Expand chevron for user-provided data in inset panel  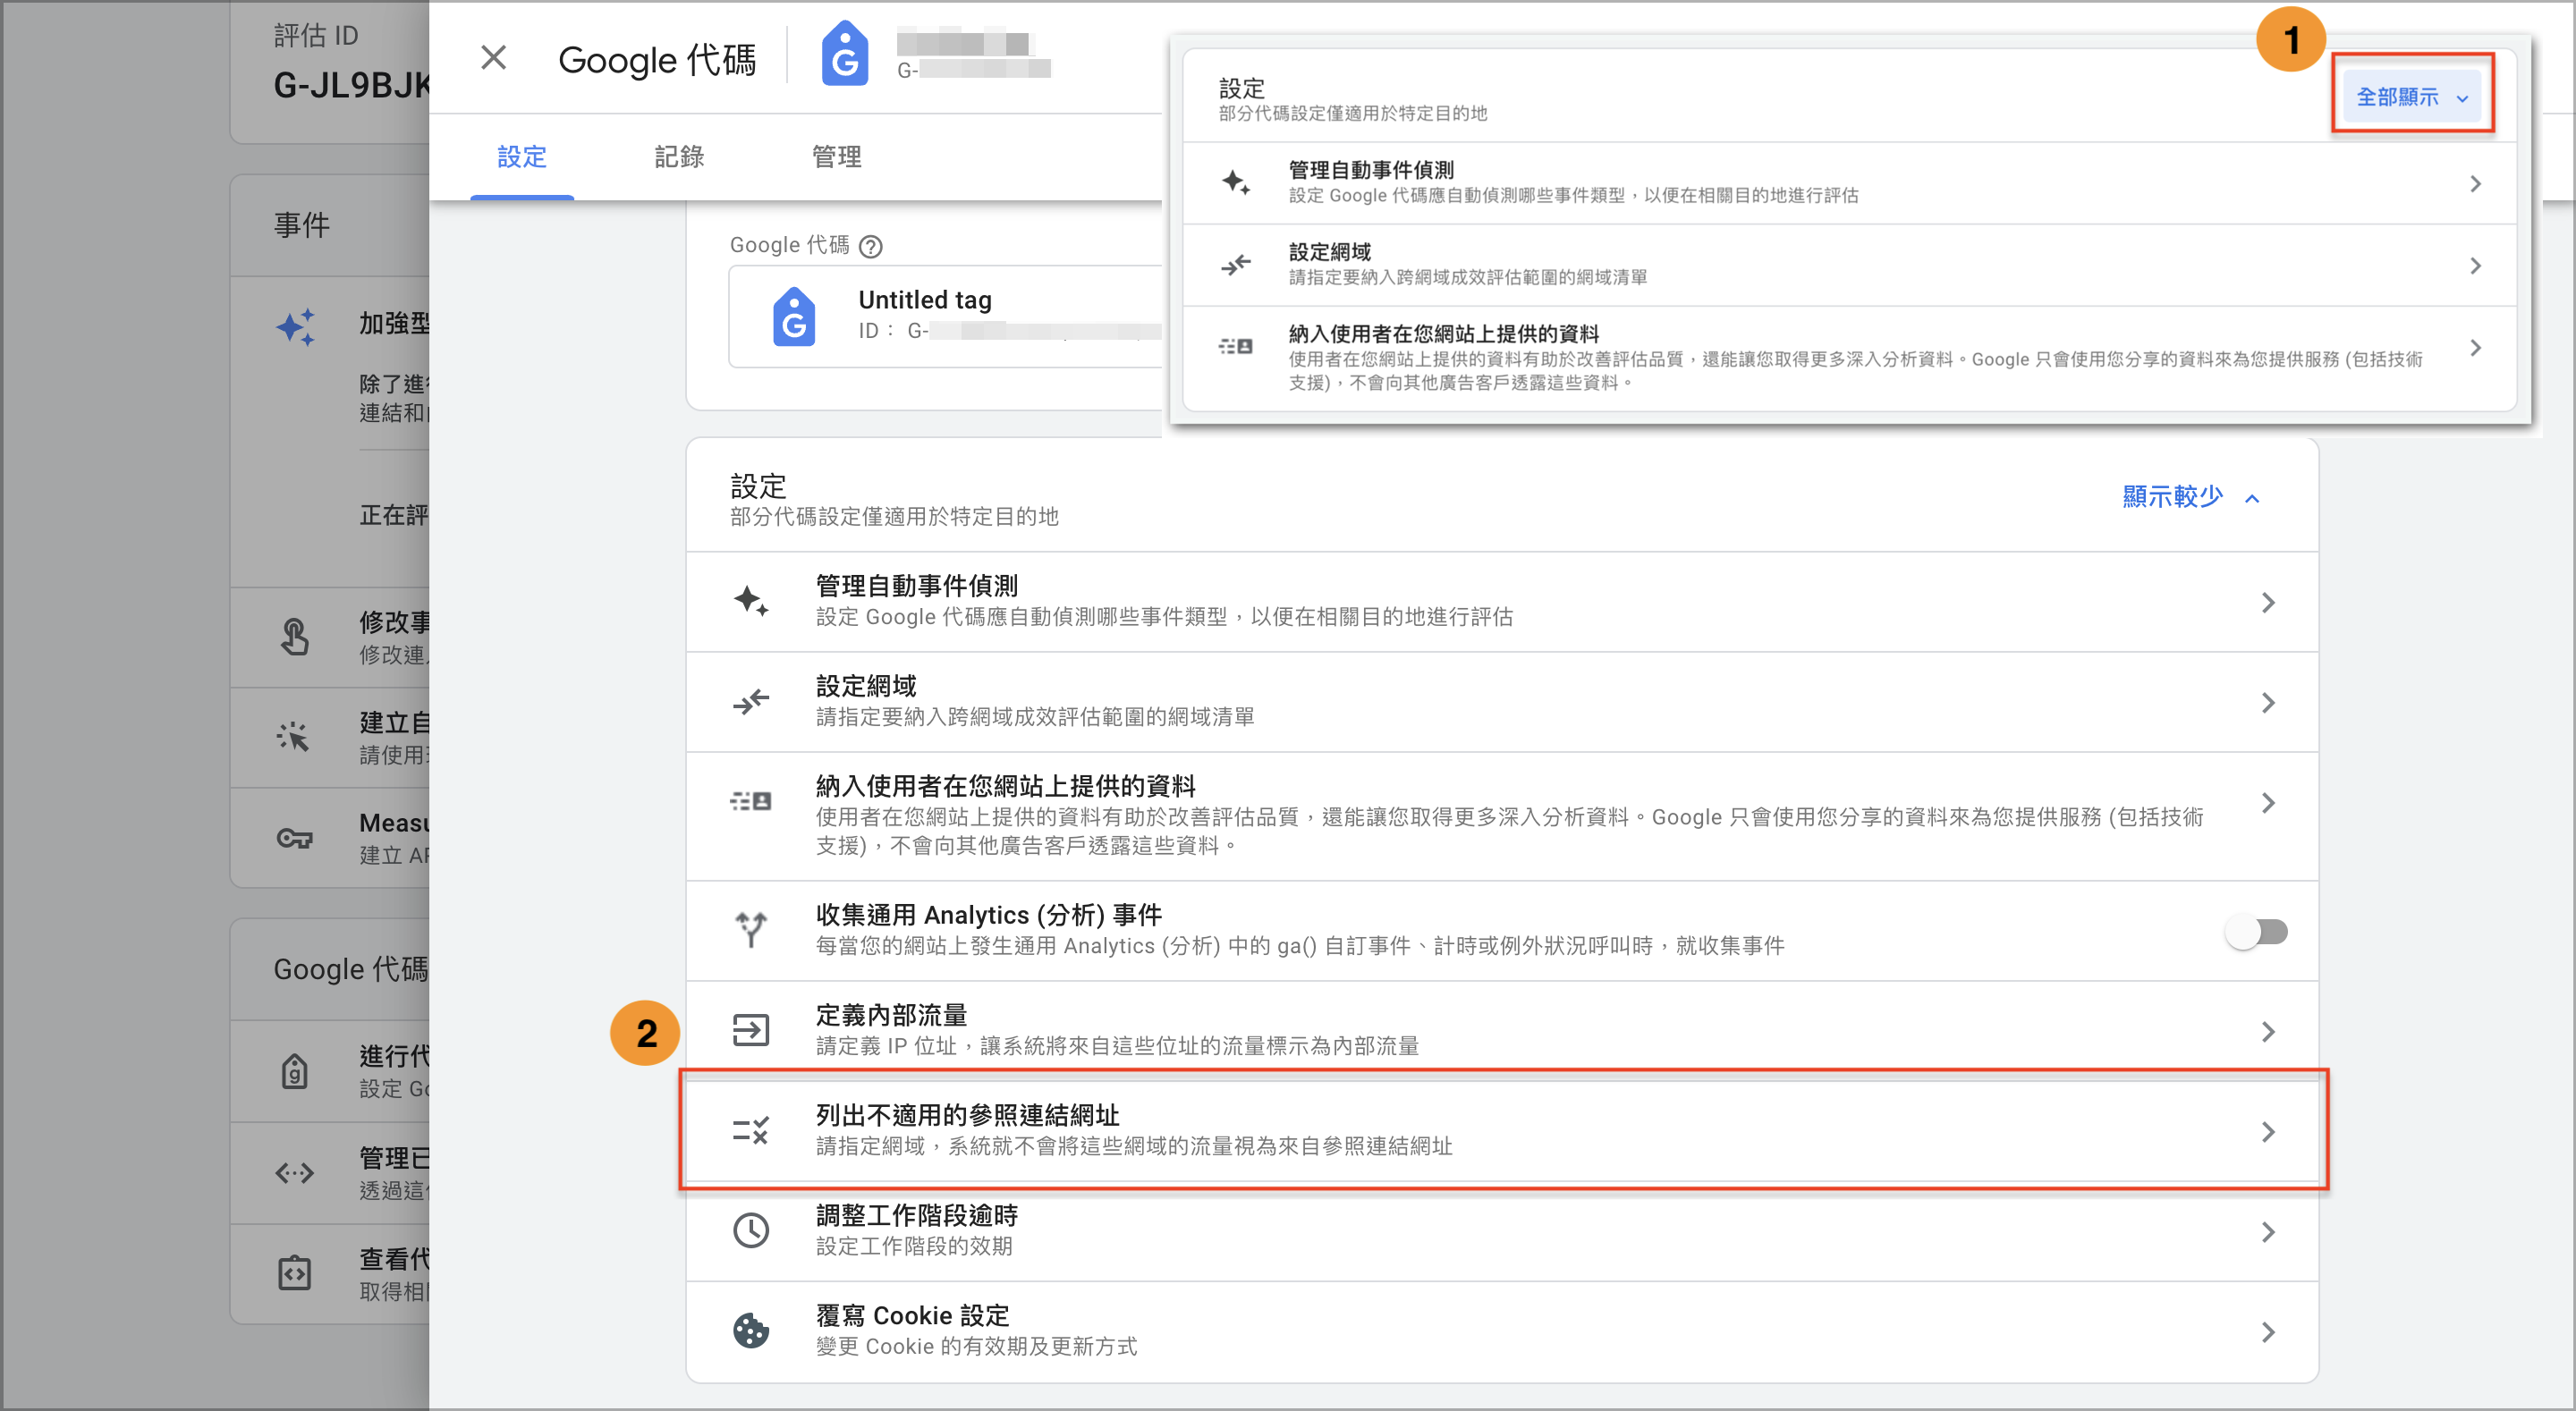click(x=2475, y=348)
